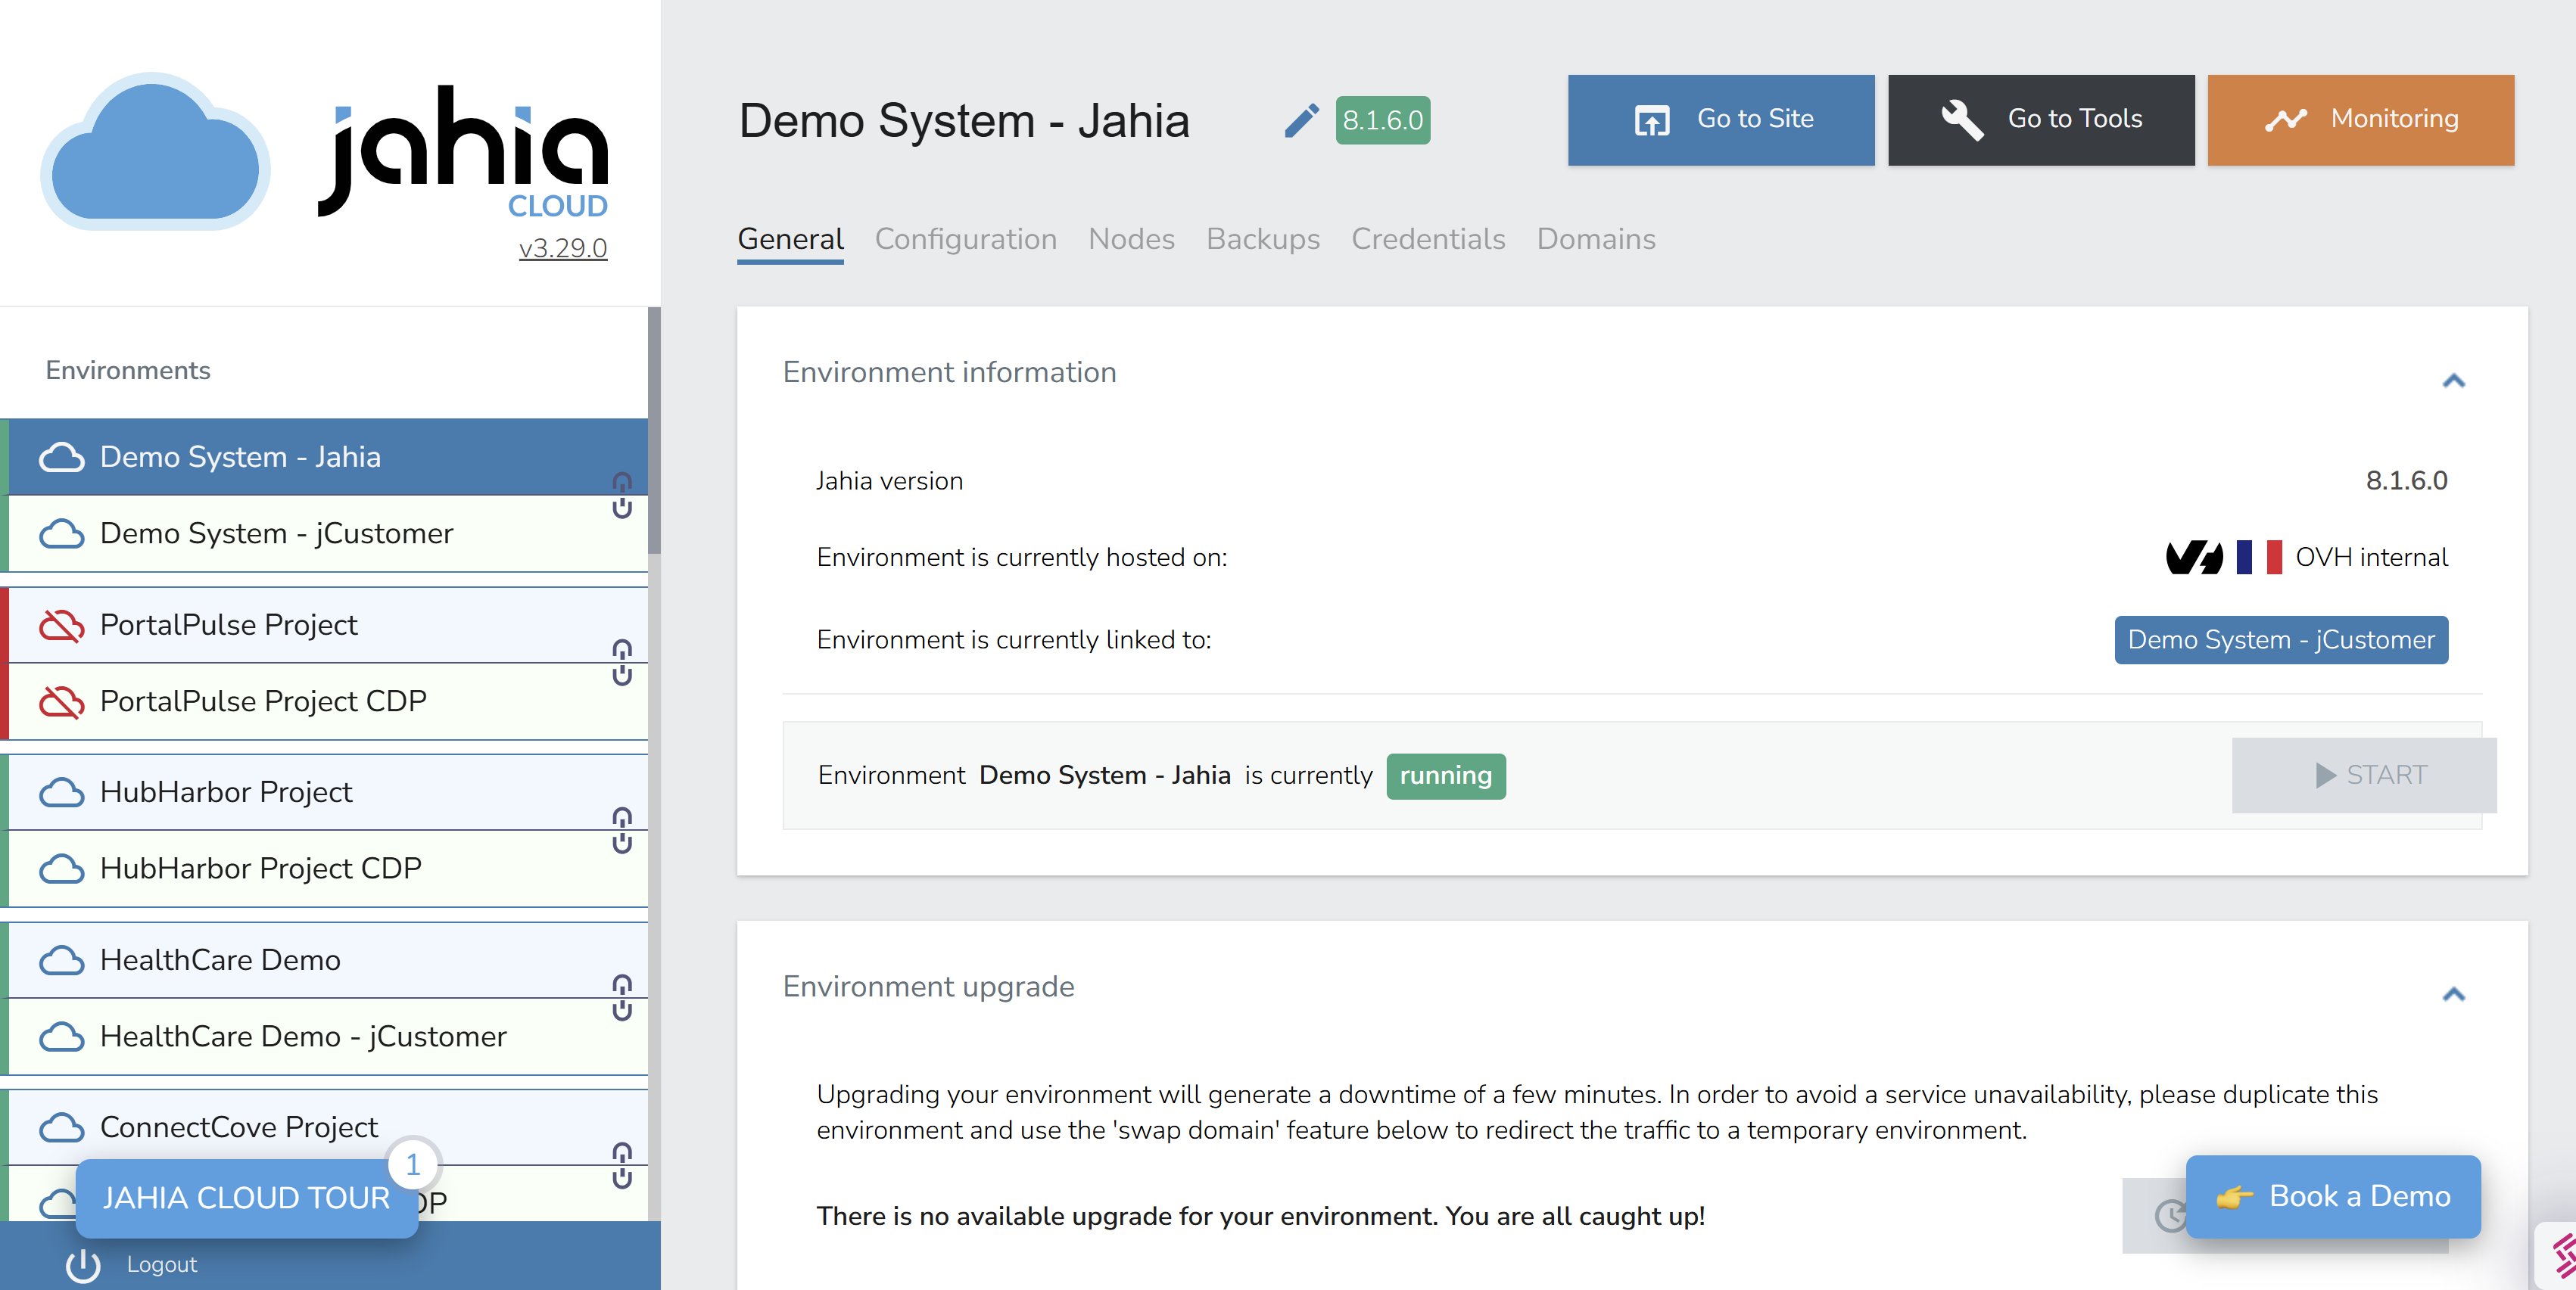Click the v3.29.0 version link
This screenshot has height=1290, width=2576.
(x=562, y=248)
